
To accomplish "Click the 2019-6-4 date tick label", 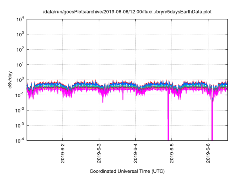I will 135,153.
